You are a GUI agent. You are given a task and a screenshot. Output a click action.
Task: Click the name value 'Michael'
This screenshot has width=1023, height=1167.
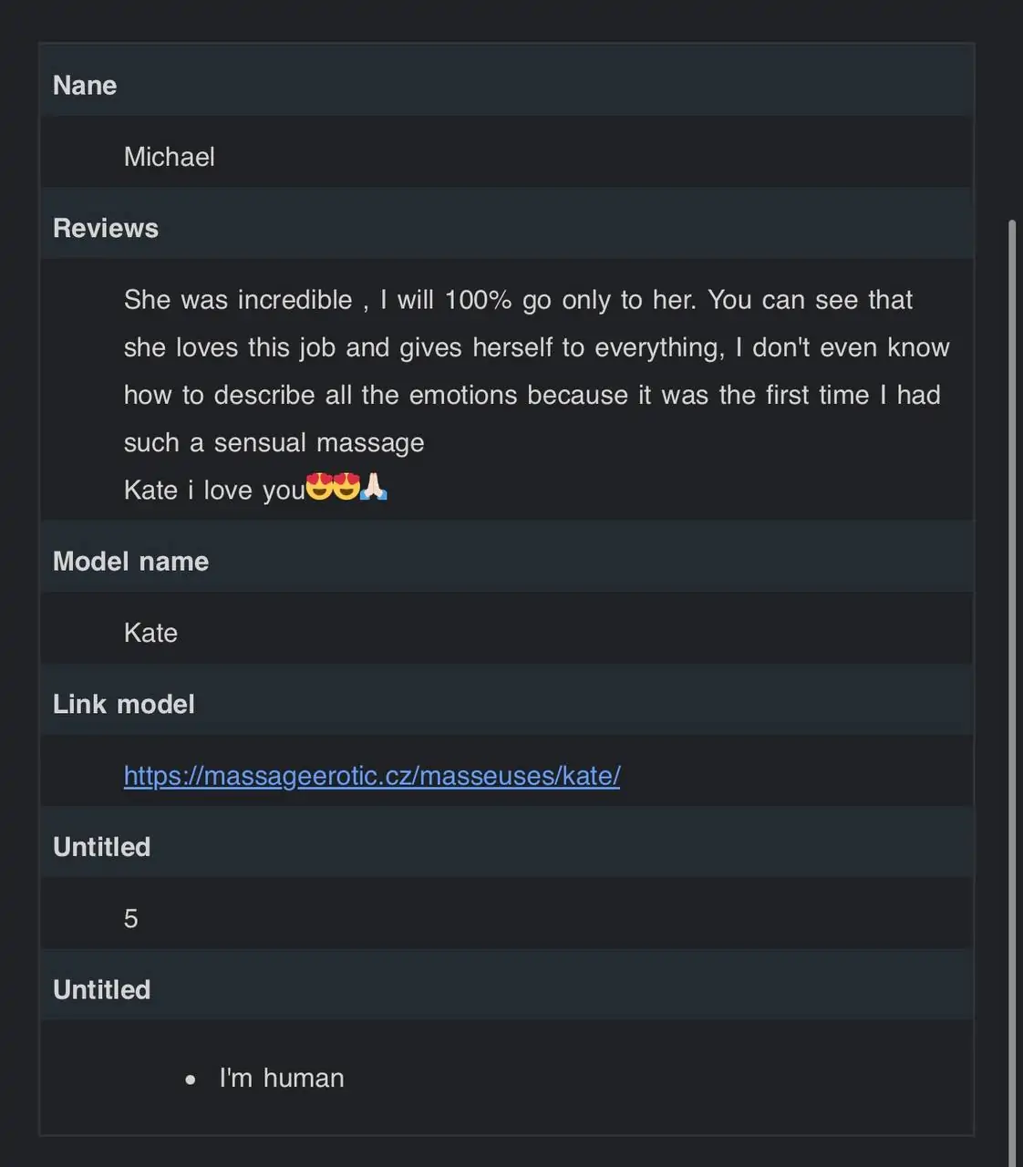click(170, 157)
